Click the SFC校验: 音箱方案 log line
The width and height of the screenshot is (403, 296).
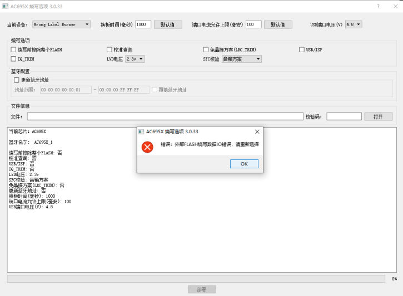pos(28,180)
